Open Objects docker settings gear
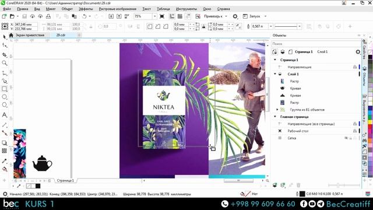Viewport: 373px width, 210px height. 358,52
